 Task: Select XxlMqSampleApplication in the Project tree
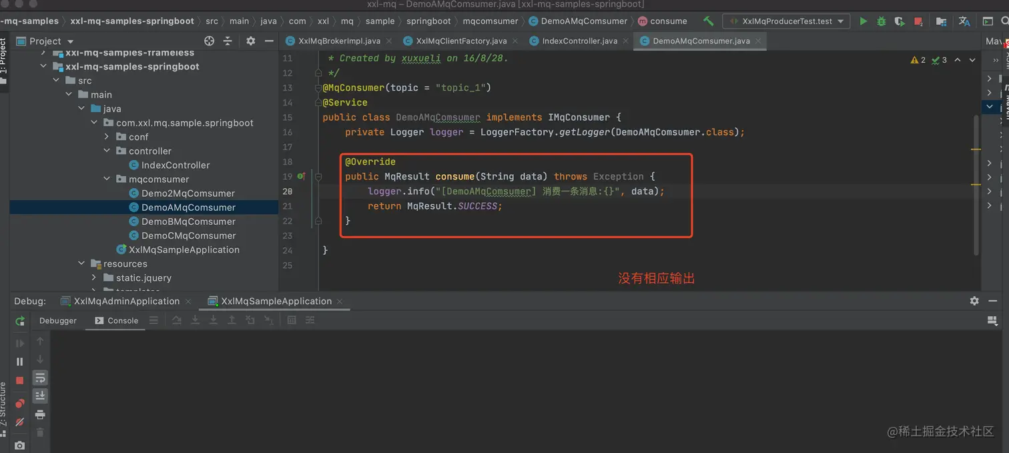tap(178, 250)
